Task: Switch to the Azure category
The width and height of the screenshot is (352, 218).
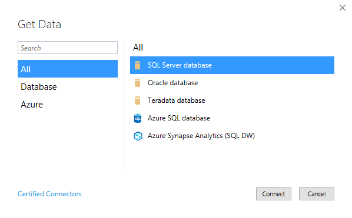Action: (32, 105)
